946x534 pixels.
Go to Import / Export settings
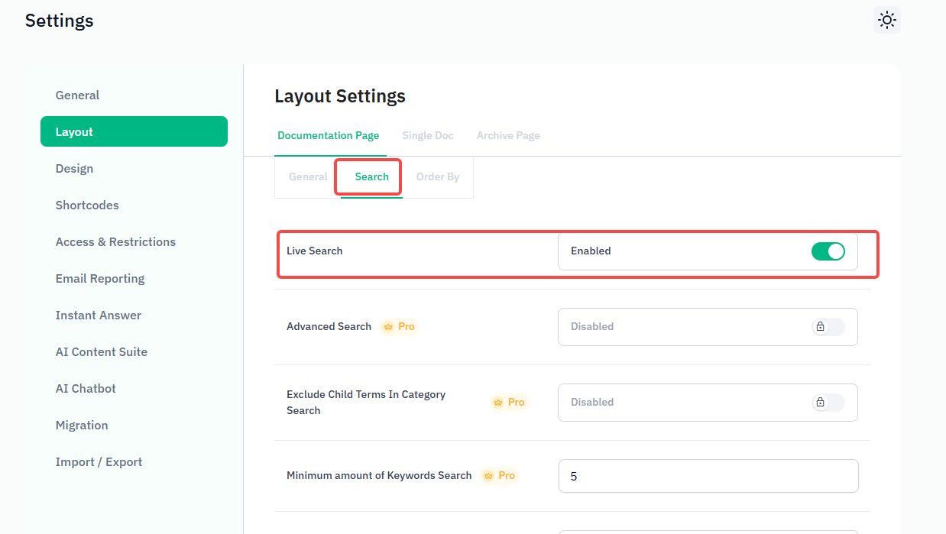click(99, 462)
